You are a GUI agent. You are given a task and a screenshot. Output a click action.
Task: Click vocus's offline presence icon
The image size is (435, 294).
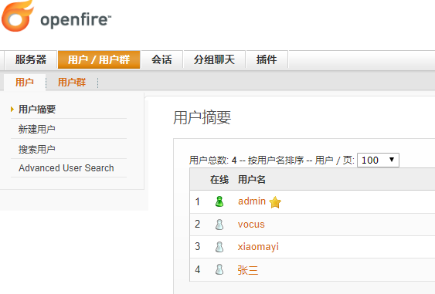219,225
